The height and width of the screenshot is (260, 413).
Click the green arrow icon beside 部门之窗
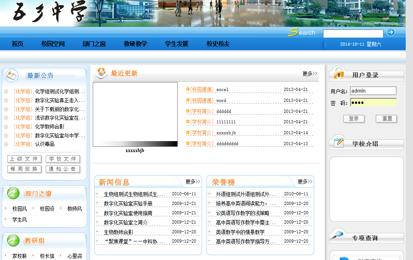point(13,193)
